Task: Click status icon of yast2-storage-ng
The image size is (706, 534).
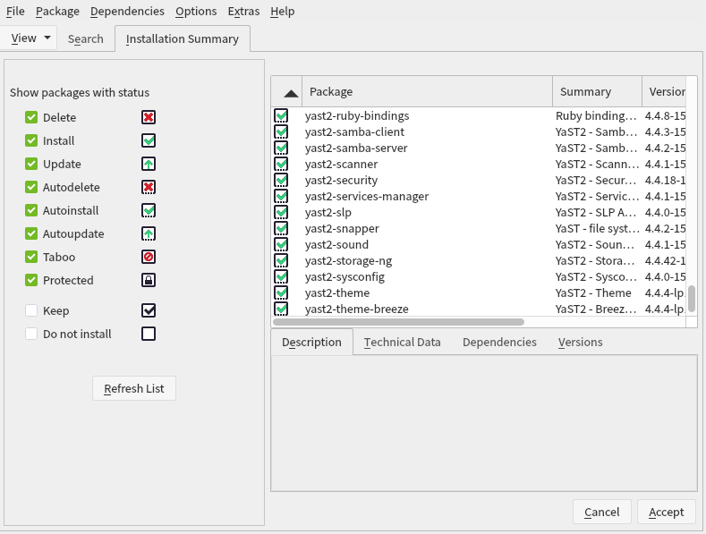Action: point(281,260)
